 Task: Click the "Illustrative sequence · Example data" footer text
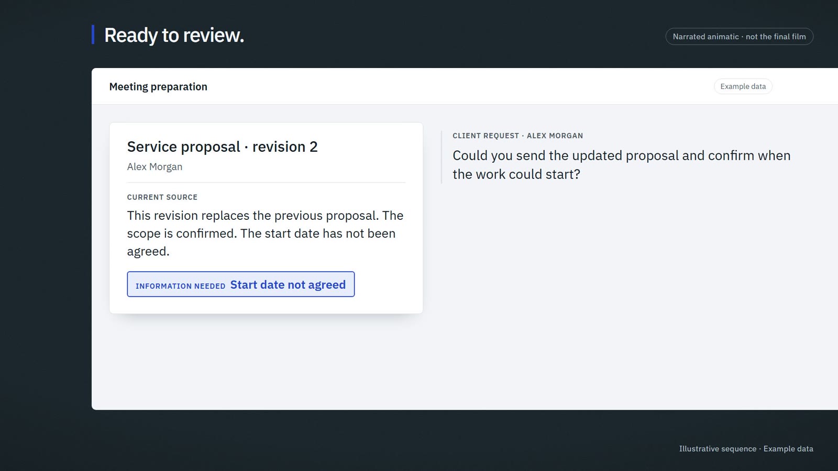click(x=746, y=448)
